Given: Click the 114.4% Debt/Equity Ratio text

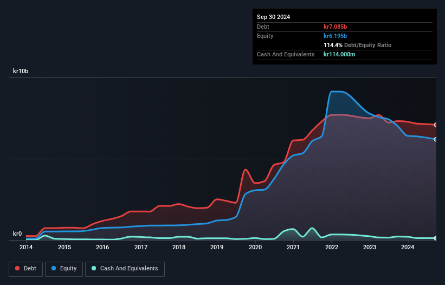Looking at the screenshot, I should click(x=357, y=45).
